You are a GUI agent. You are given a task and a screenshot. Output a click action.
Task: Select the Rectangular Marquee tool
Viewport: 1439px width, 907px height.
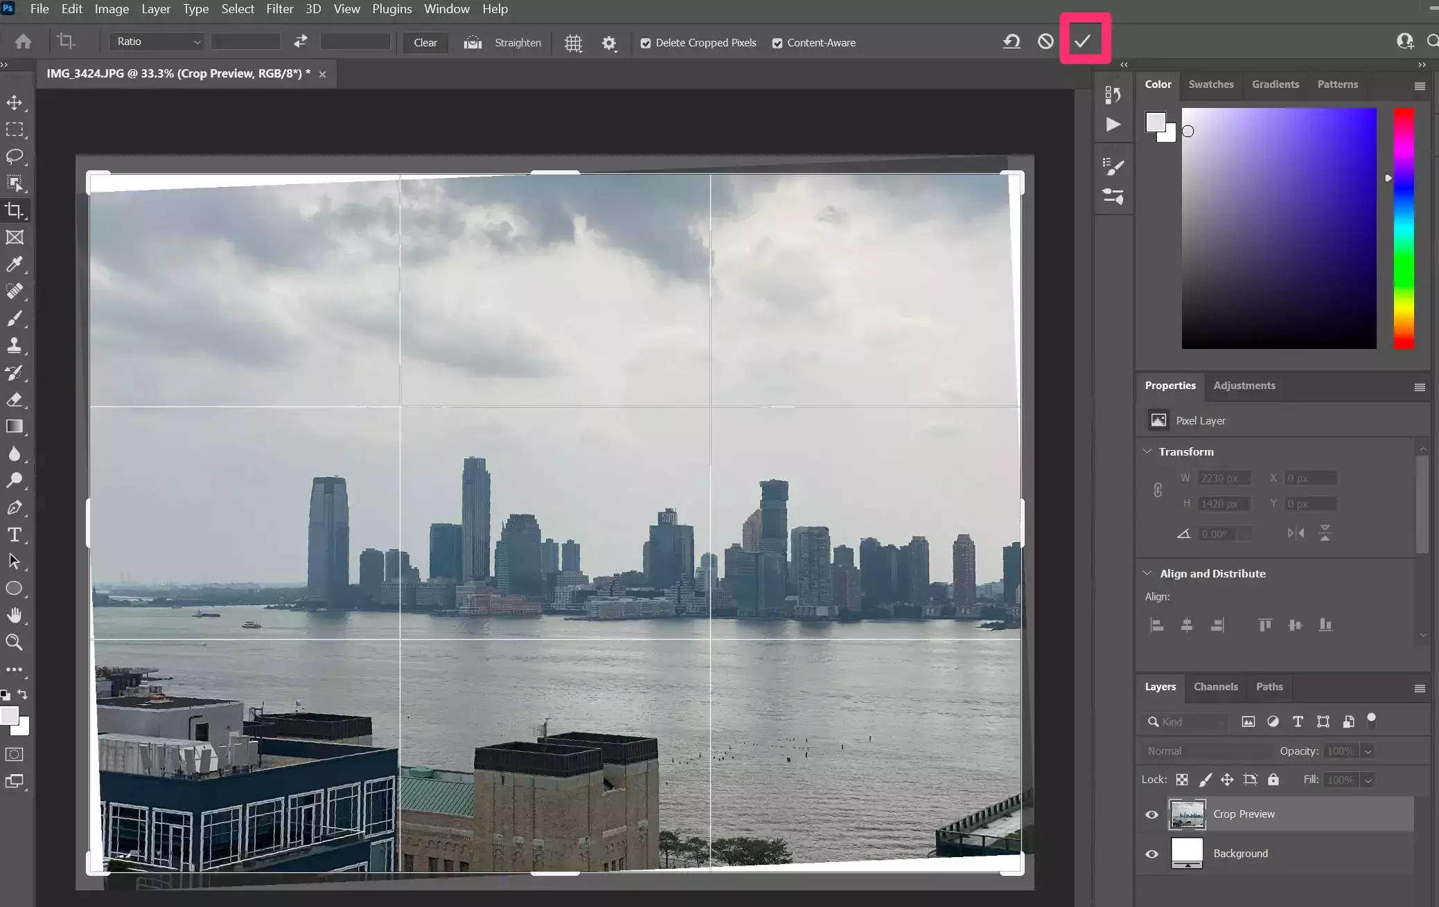[x=14, y=129]
